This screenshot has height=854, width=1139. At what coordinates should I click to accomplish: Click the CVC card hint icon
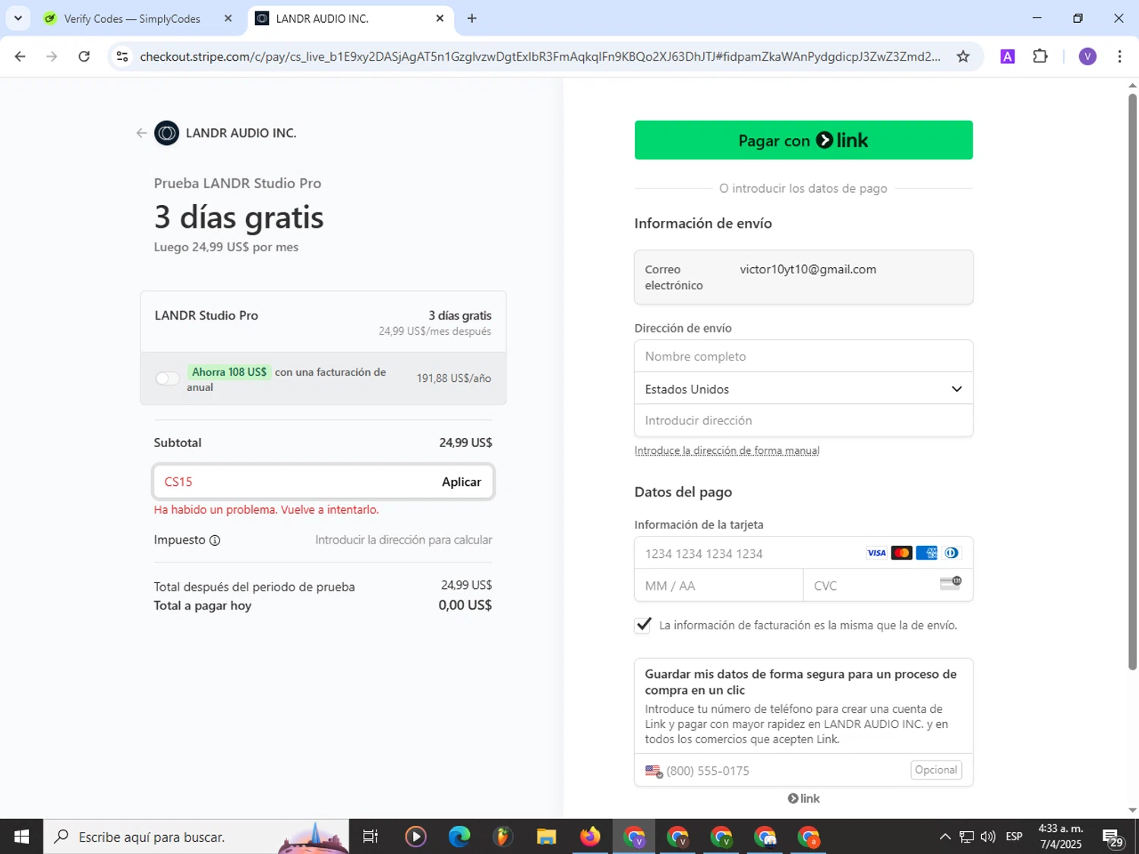coord(951,583)
